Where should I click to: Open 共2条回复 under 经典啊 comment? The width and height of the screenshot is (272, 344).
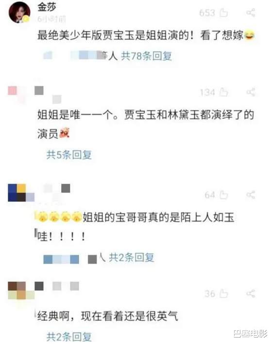pyautogui.click(x=69, y=337)
